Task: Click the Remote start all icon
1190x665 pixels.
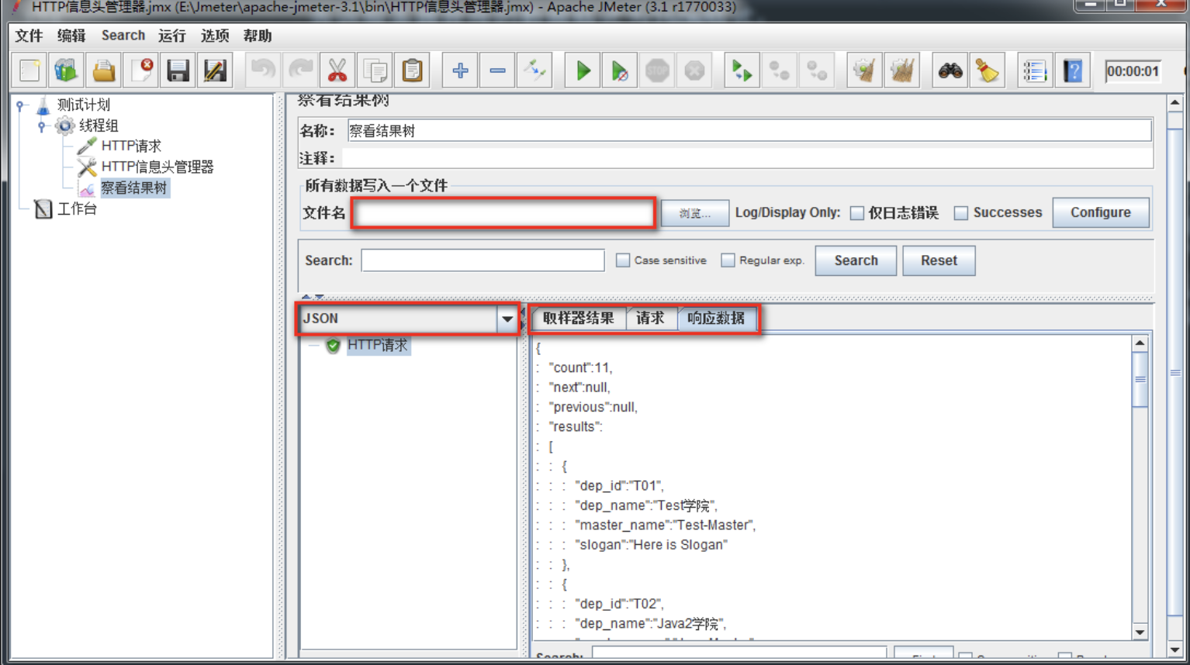Action: point(742,71)
